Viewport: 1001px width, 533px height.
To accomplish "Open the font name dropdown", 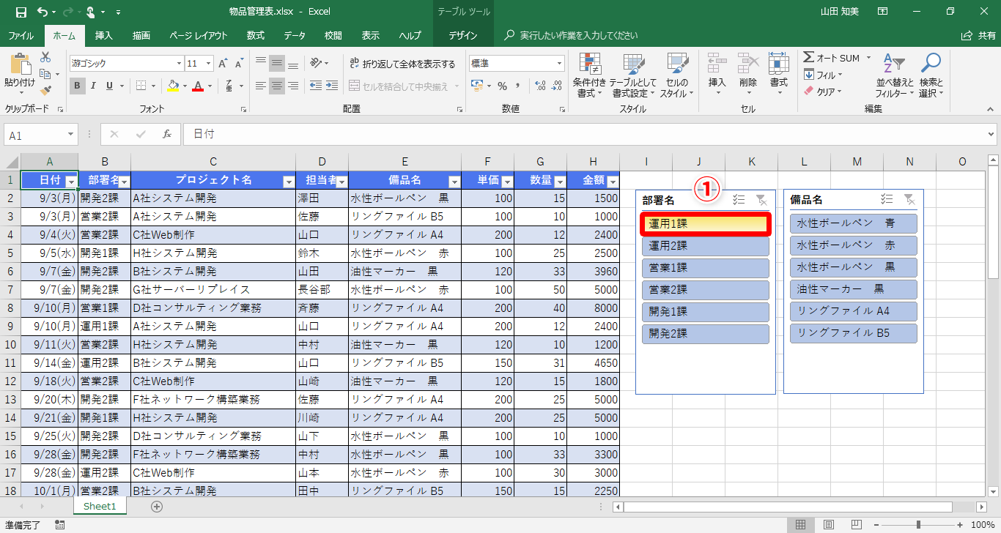I will [x=179, y=64].
